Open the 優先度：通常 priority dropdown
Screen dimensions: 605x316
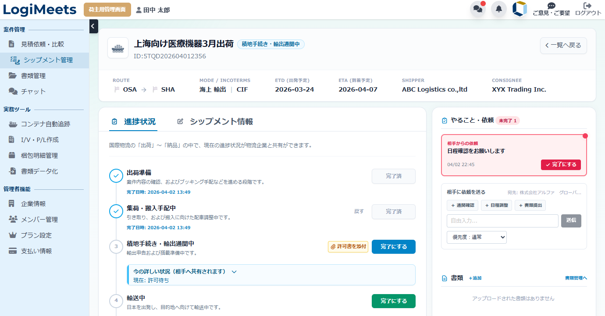click(476, 237)
